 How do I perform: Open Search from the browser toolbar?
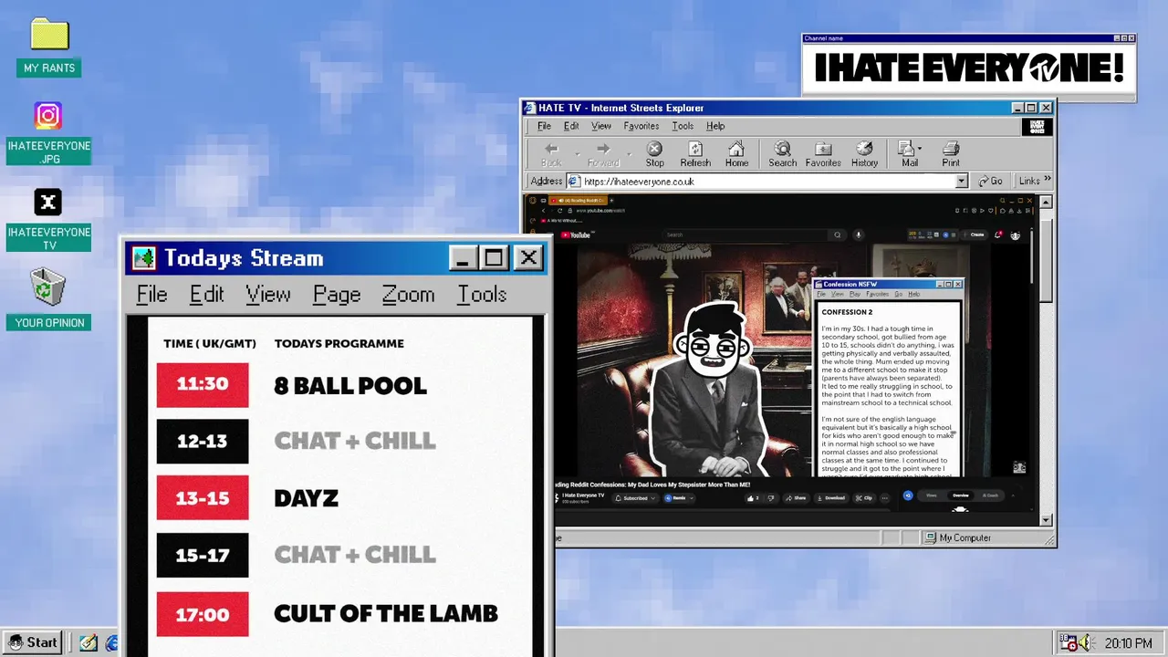coord(782,149)
